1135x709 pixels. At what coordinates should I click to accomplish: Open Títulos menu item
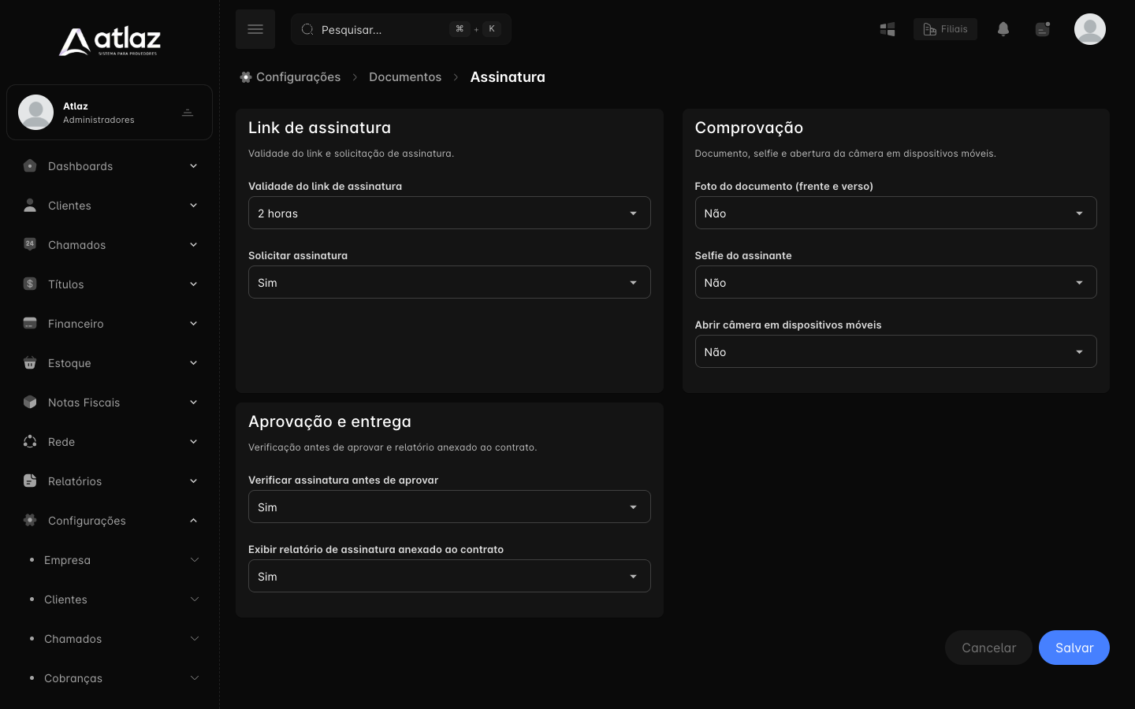110,284
